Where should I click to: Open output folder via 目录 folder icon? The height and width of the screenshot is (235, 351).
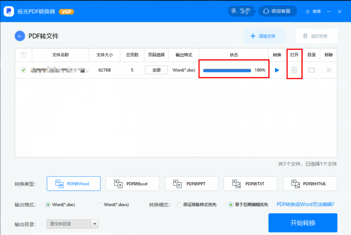pyautogui.click(x=312, y=70)
